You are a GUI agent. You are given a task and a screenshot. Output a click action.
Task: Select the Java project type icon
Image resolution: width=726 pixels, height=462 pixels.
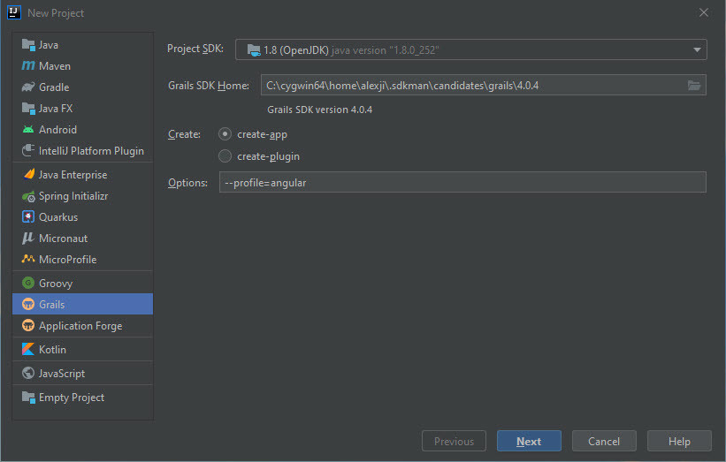tap(28, 45)
